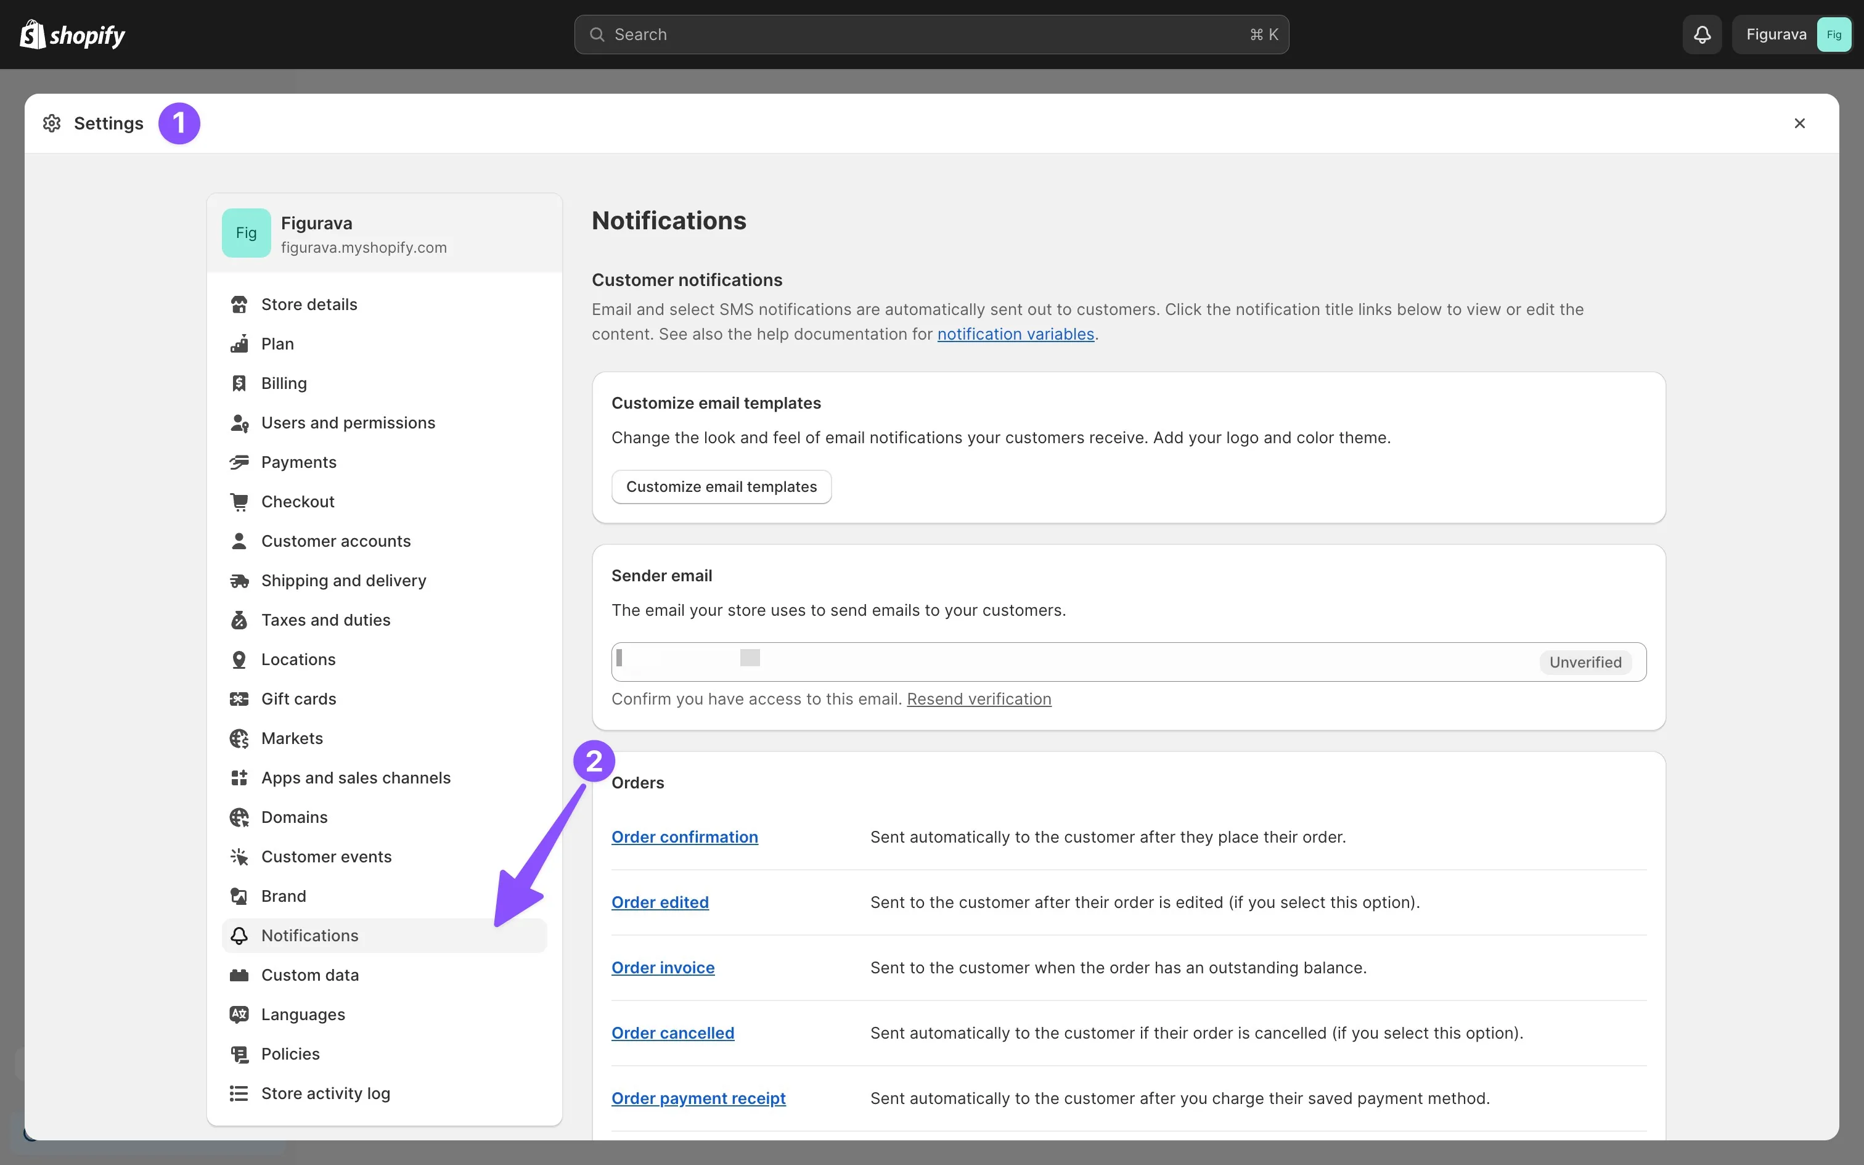Click Customize email templates button
Screen dimensions: 1864x1165
[x=721, y=487]
